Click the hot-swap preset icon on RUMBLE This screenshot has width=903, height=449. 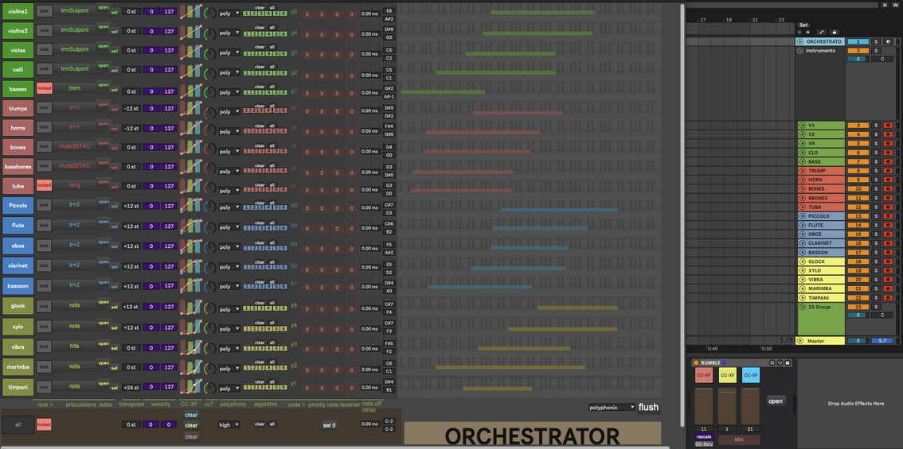[x=780, y=362]
